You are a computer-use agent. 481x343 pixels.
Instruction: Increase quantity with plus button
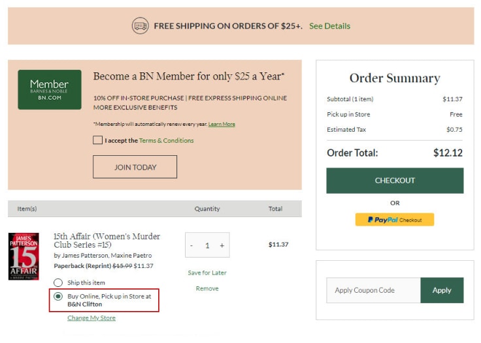pyautogui.click(x=222, y=245)
